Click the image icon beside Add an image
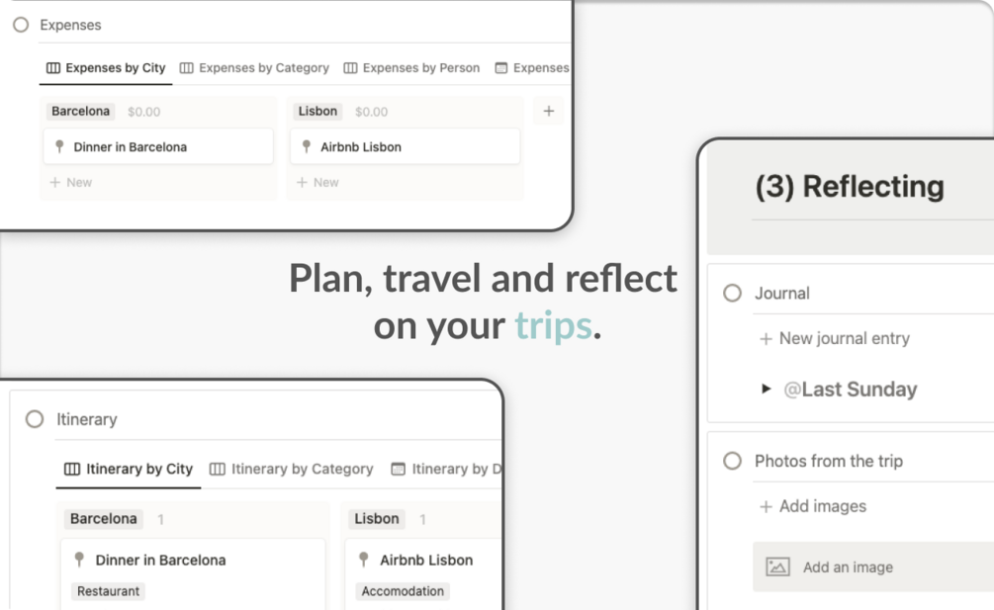The width and height of the screenshot is (994, 610). (x=777, y=566)
